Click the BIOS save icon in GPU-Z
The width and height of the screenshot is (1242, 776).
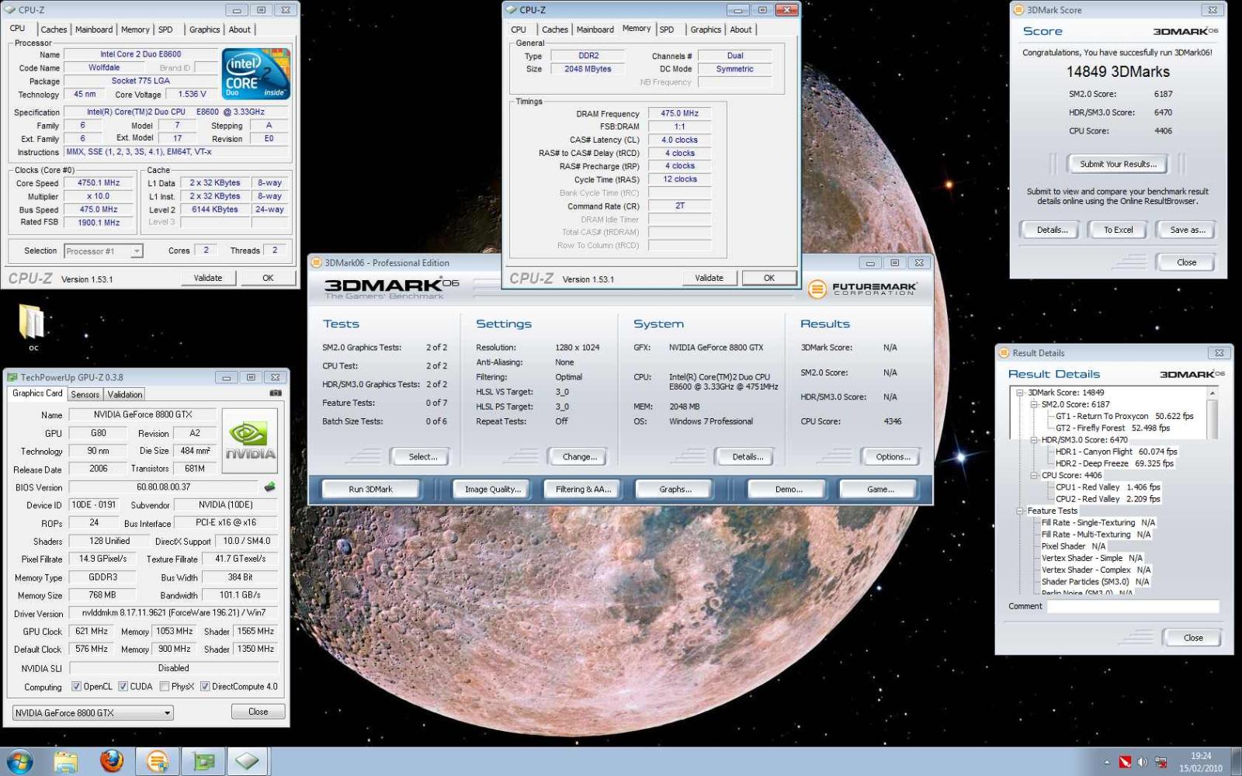coord(269,487)
